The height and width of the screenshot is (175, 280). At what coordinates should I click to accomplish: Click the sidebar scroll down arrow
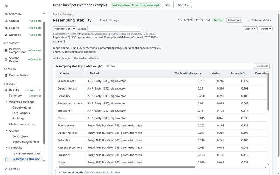(x=44, y=161)
